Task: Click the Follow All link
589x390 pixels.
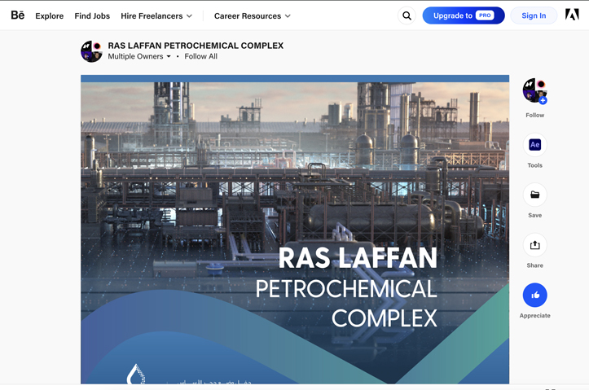Action: [200, 56]
